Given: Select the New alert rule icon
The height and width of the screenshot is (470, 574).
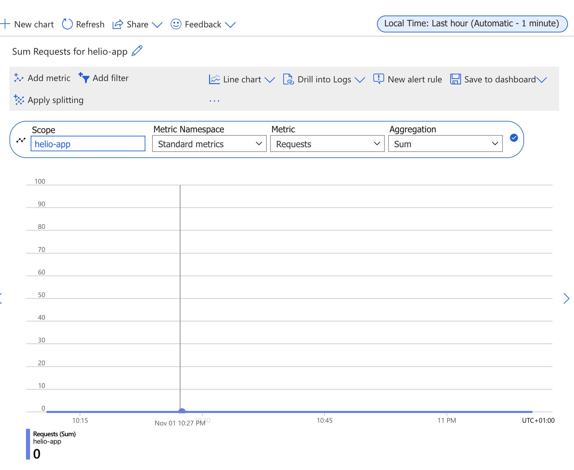Looking at the screenshot, I should coord(378,79).
